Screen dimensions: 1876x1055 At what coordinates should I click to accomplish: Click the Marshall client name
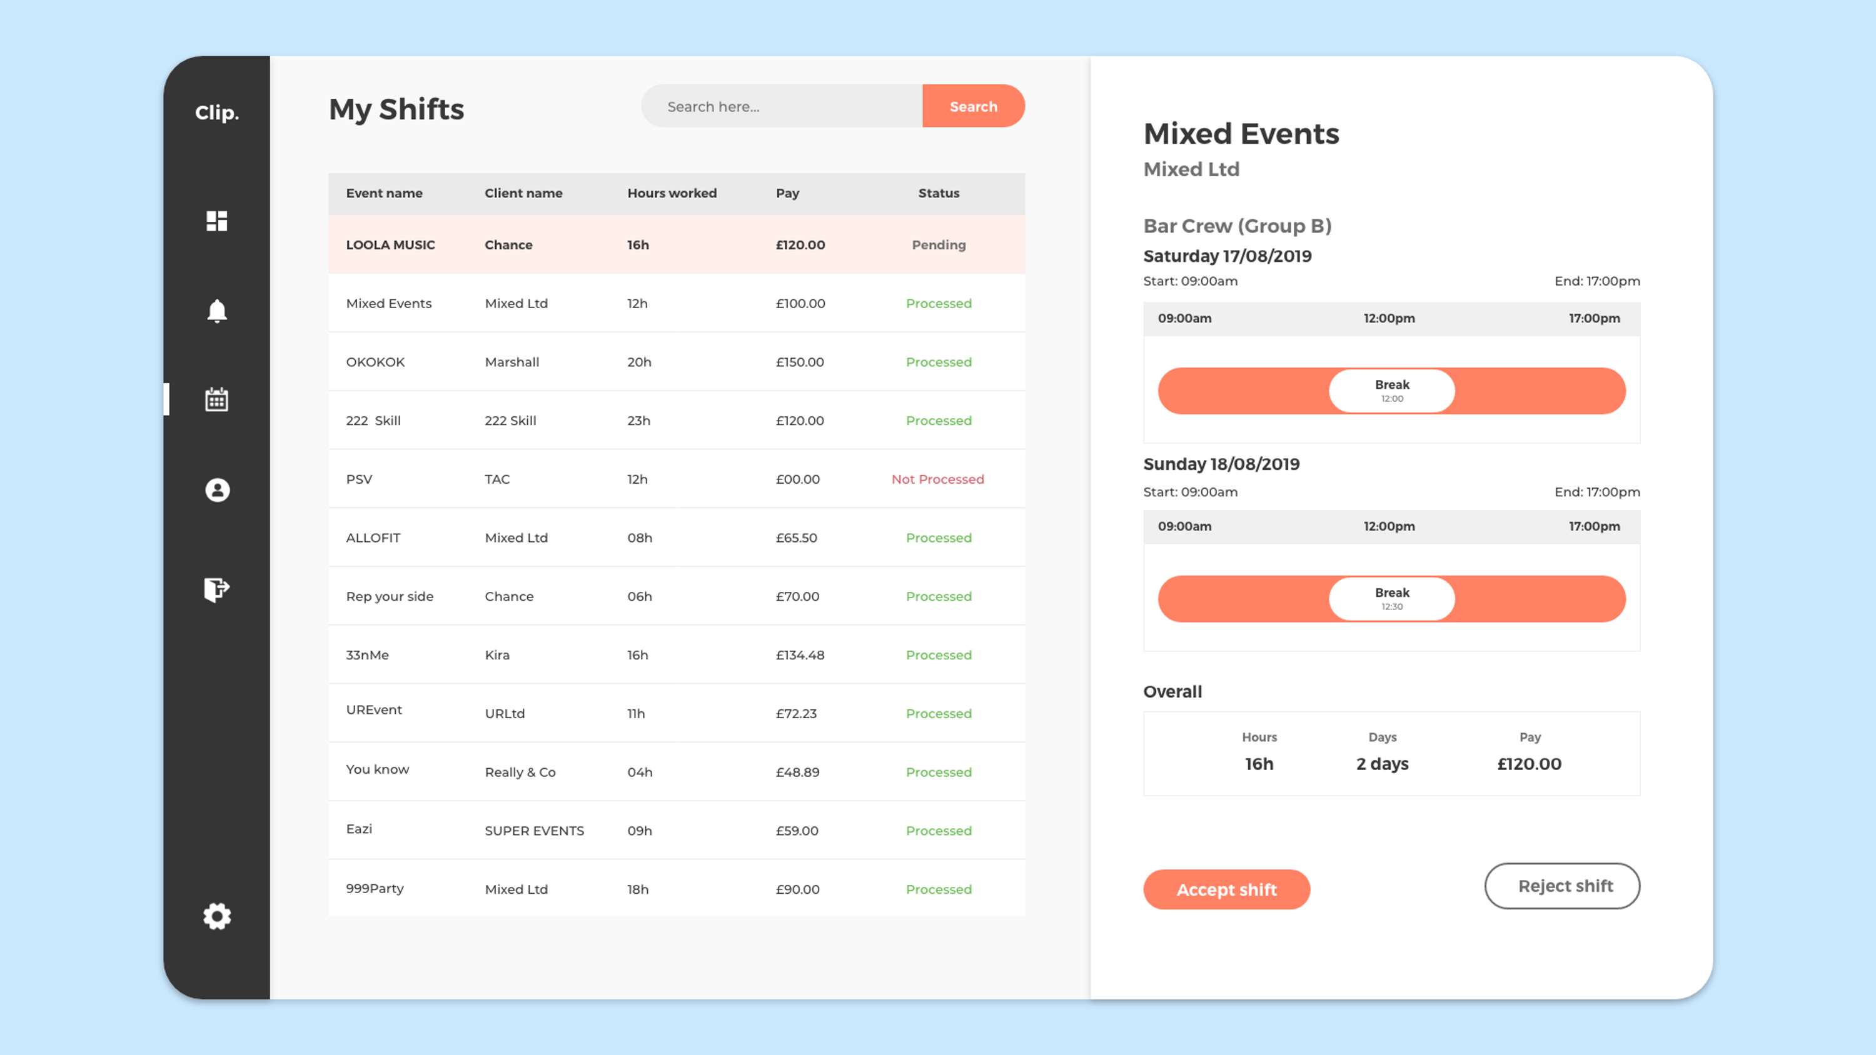click(512, 362)
